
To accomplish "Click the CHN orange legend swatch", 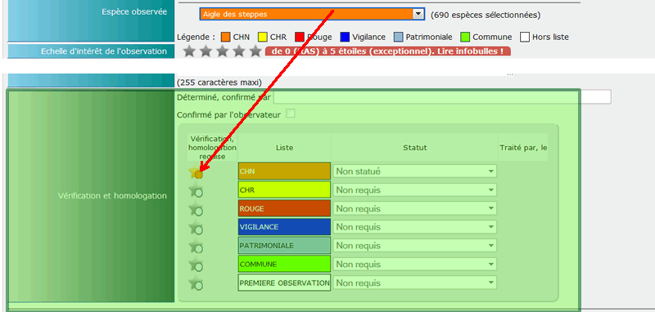I will pyautogui.click(x=226, y=37).
